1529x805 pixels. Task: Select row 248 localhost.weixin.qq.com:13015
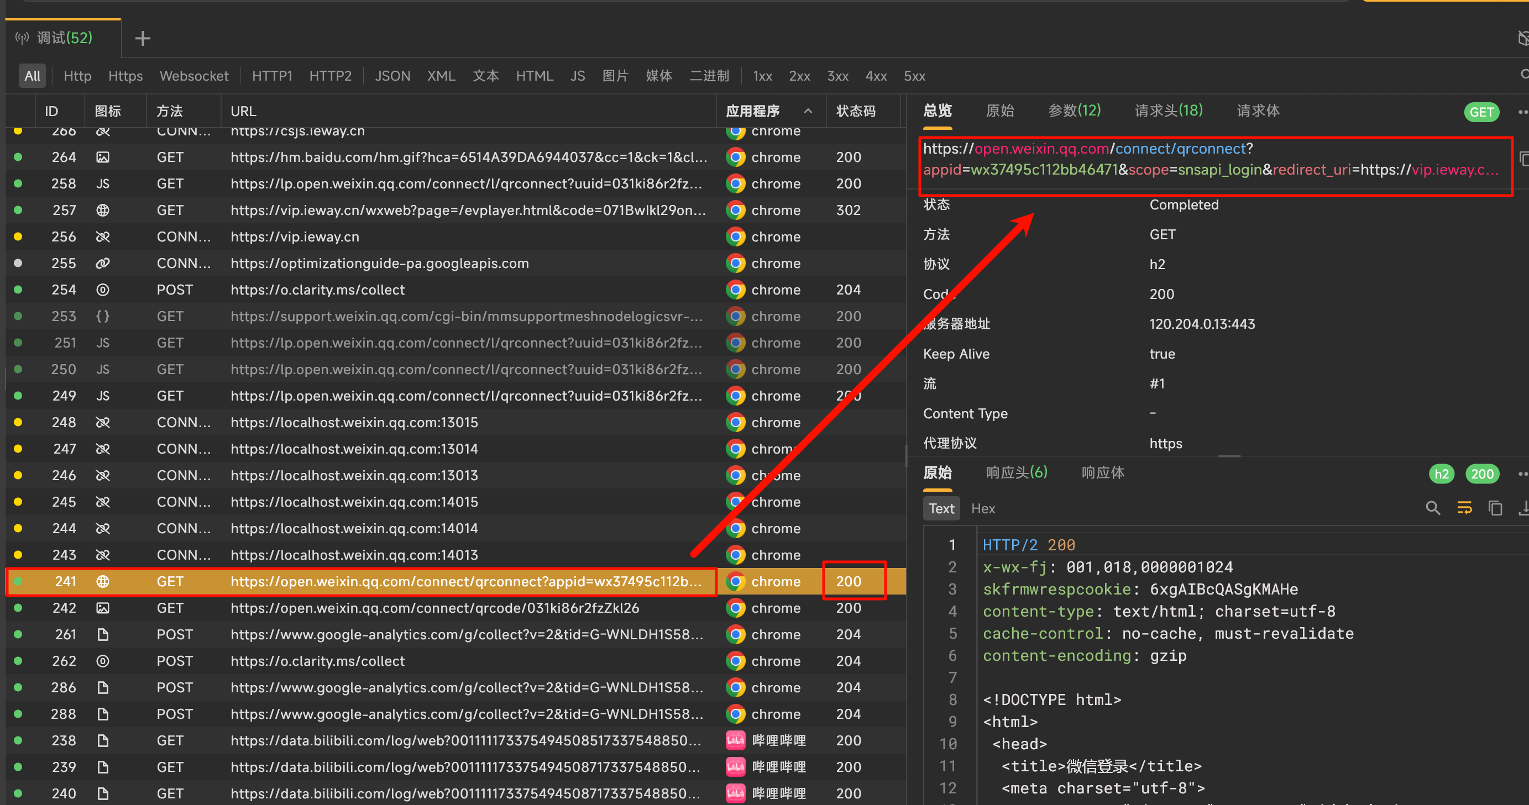click(455, 422)
